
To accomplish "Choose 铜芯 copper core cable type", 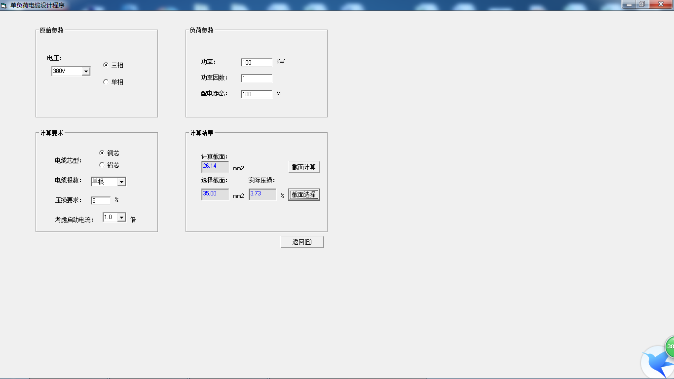I will click(x=102, y=153).
